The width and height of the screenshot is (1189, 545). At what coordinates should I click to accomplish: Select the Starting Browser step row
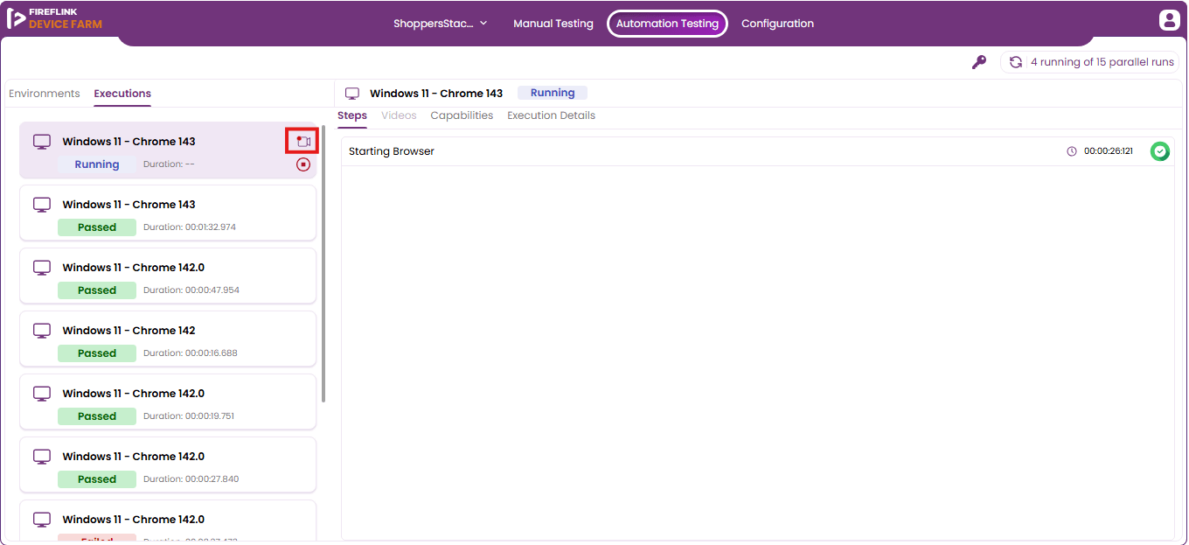(x=757, y=151)
